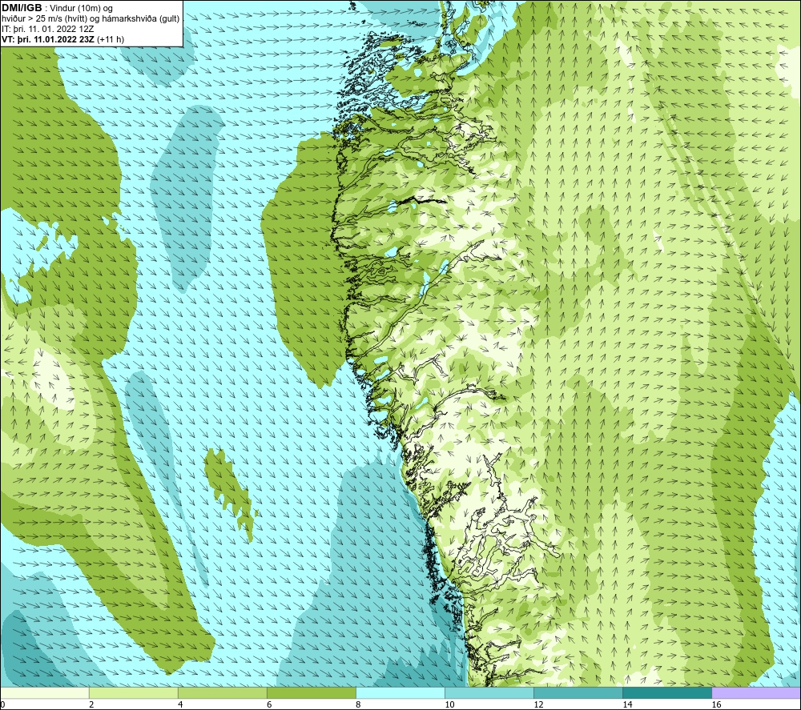Click the 14–16 m/s dark teal swatch
The image size is (801, 710).
(667, 693)
